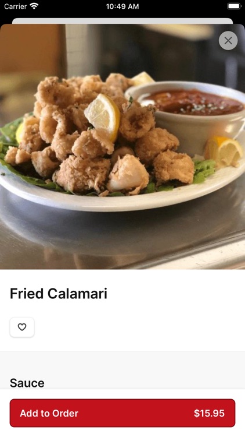Favorite this item with the heart icon
The image size is (245, 437).
click(22, 327)
